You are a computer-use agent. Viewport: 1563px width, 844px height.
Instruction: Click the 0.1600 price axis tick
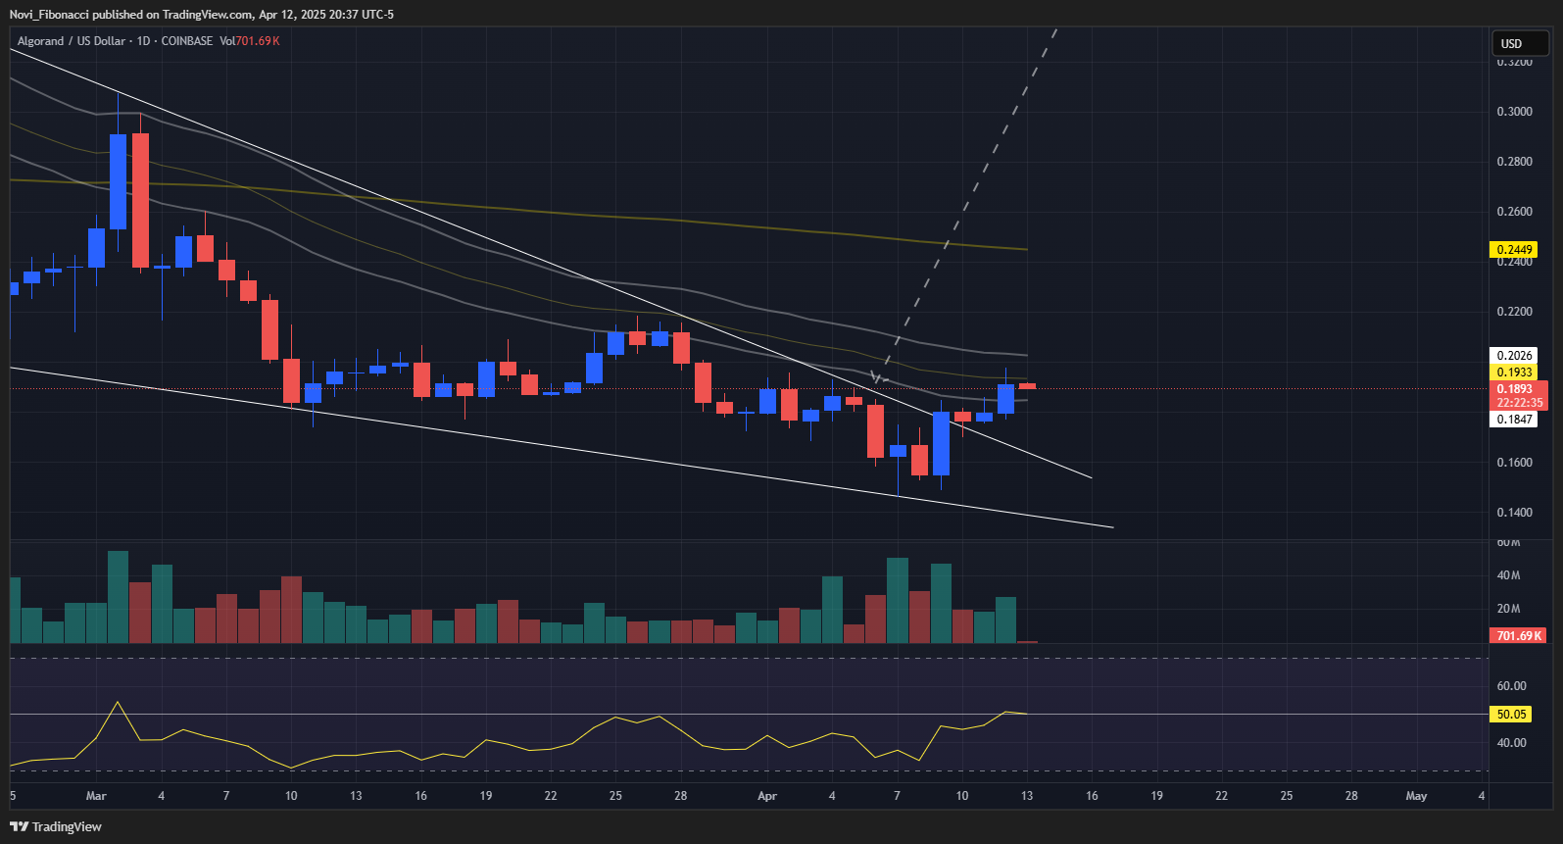[1514, 463]
